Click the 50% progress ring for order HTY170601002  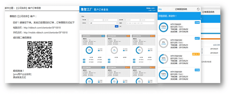click(x=163, y=59)
